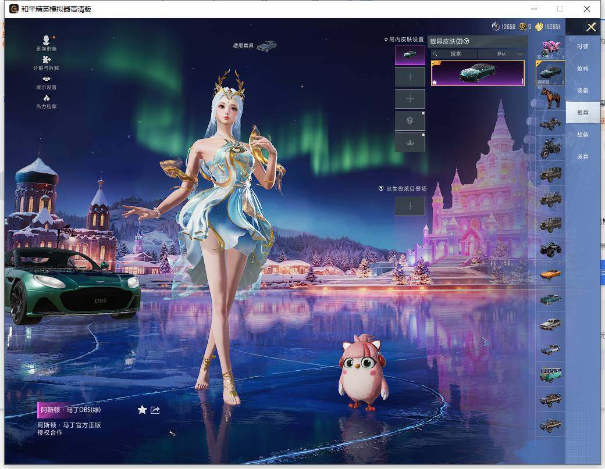Click the search box labeled 搜索
The image size is (605, 469).
point(454,53)
